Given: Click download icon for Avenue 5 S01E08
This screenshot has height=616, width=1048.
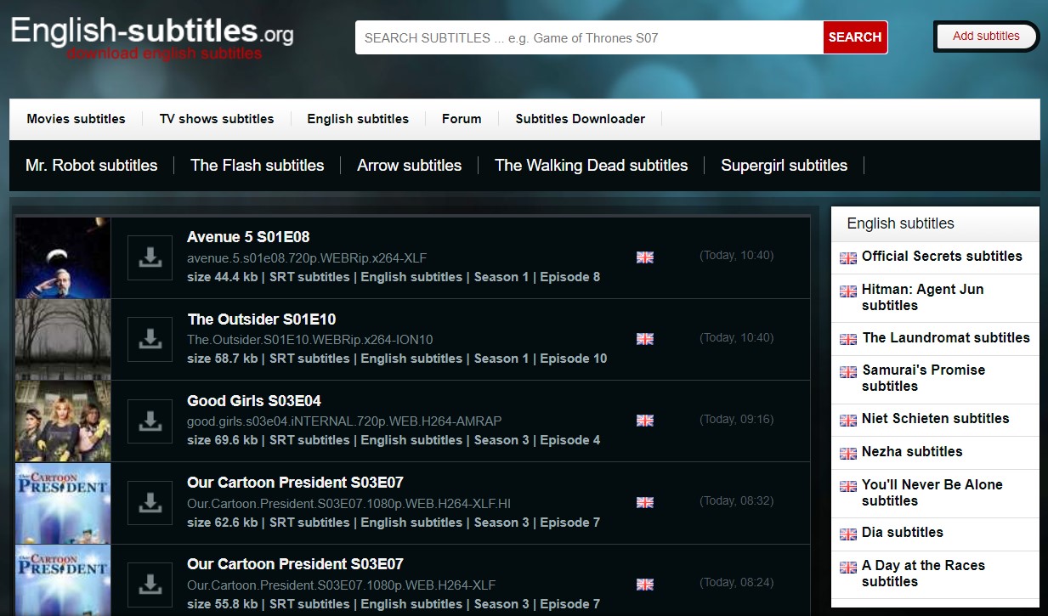Looking at the screenshot, I should [x=150, y=257].
